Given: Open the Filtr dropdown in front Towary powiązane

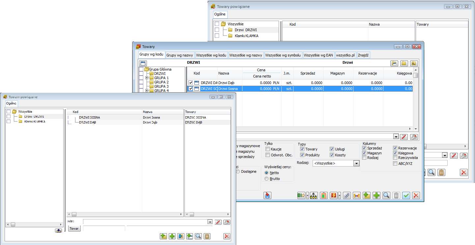Looking at the screenshot, I should coord(210,222).
